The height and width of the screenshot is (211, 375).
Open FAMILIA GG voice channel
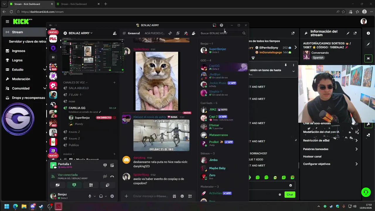(77, 108)
